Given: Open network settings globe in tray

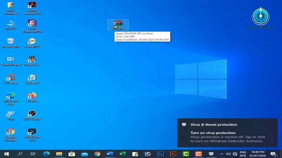Looking at the screenshot, I should click(x=235, y=154).
